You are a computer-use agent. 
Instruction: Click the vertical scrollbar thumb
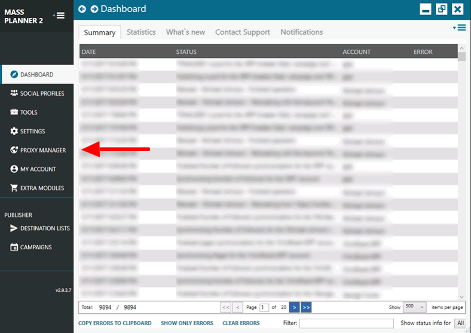coord(461,56)
